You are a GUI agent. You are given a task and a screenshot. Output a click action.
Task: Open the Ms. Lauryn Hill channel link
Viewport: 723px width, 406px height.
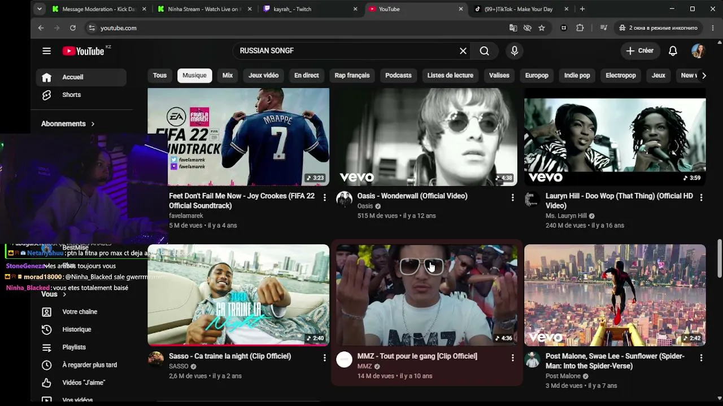[566, 216]
